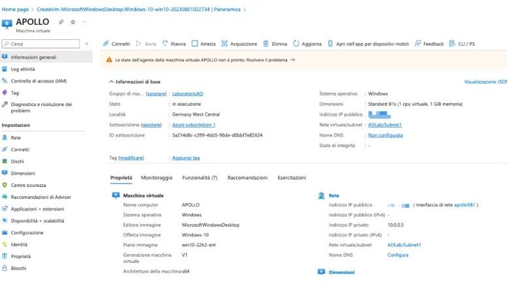Click the Elimina trash icon
This screenshot has height=302, width=518.
(266, 44)
